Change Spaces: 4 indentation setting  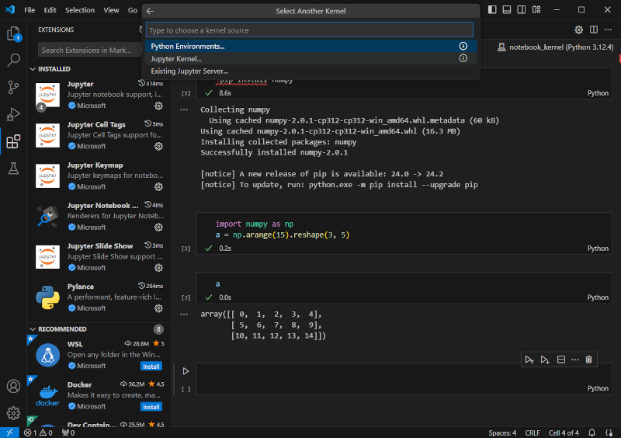click(x=502, y=433)
